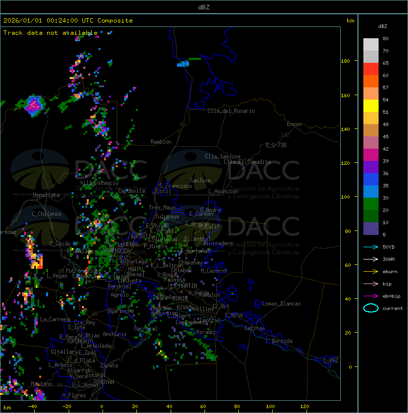Click the 'Encon' map label
The height and width of the screenshot is (413, 408).
pos(294,124)
